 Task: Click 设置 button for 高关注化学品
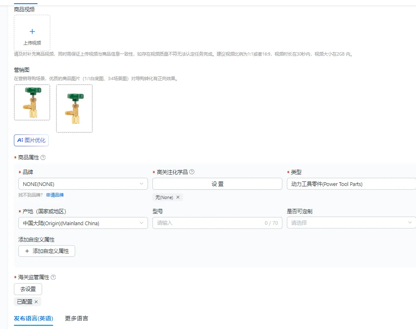(217, 184)
